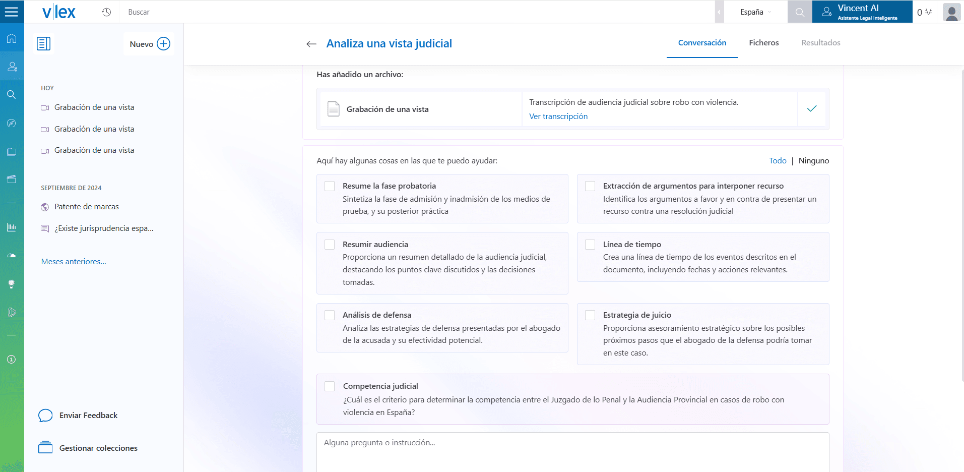This screenshot has height=472, width=964.
Task: Switch to the Conversación tab
Action: [702, 43]
